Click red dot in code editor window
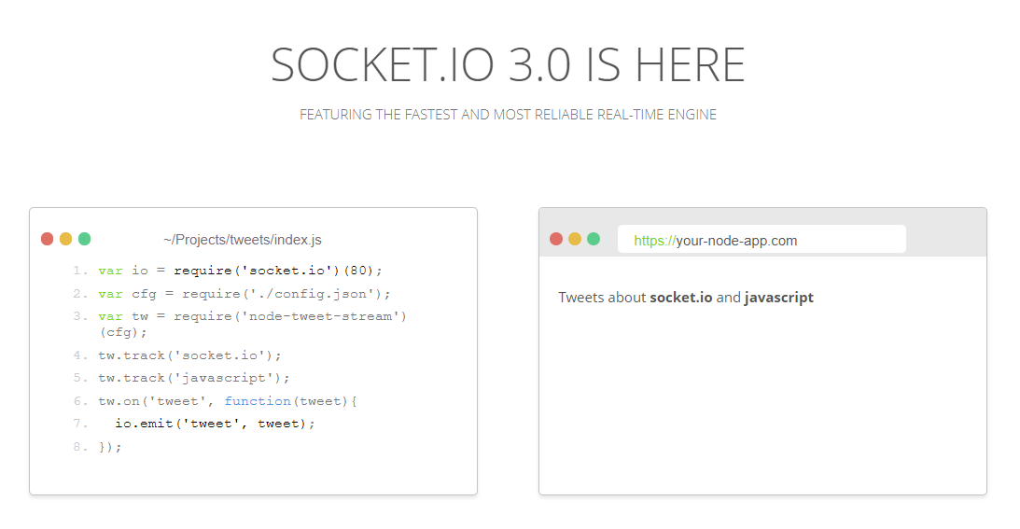 [47, 239]
